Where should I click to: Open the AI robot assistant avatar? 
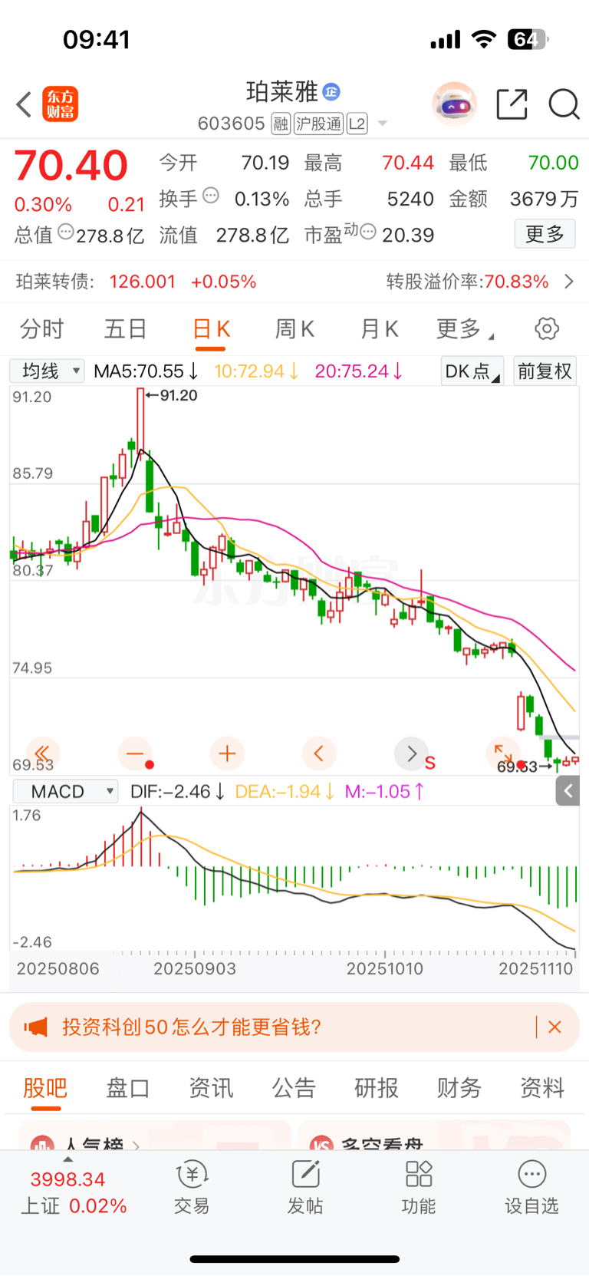(x=454, y=104)
